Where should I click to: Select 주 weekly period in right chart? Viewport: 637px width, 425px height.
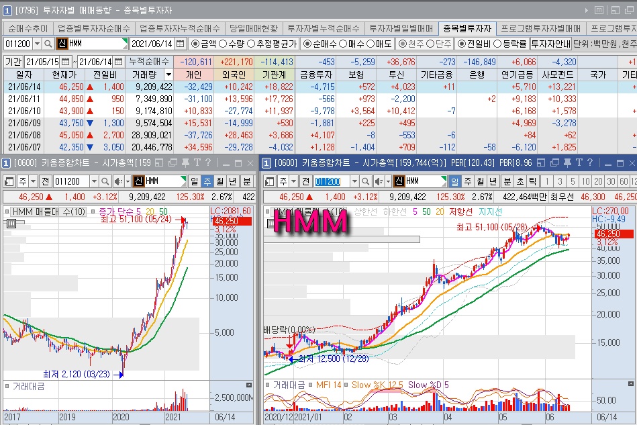coord(468,181)
